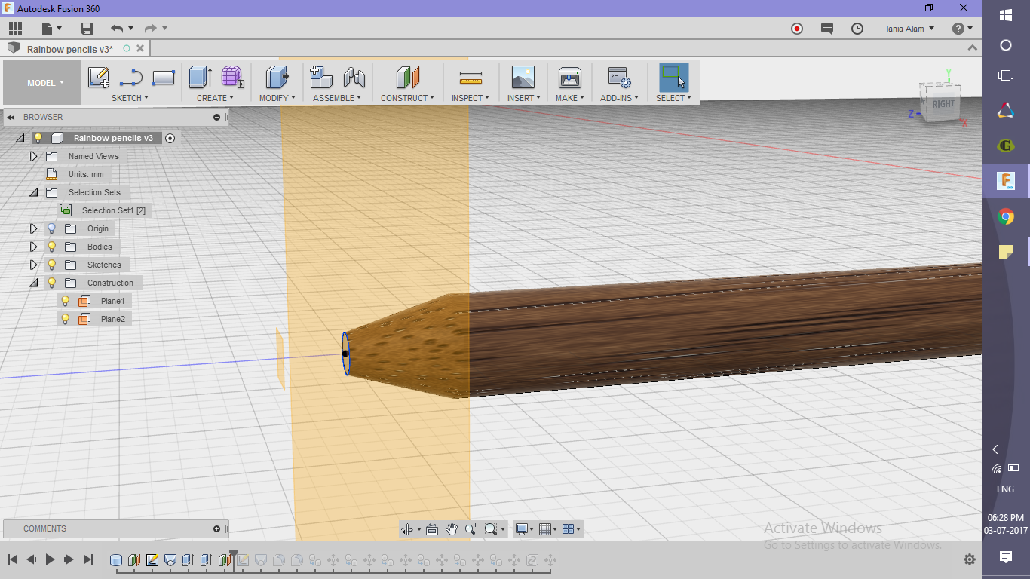Toggle visibility bulb of Plane1
This screenshot has width=1030, height=579.
pos(65,301)
